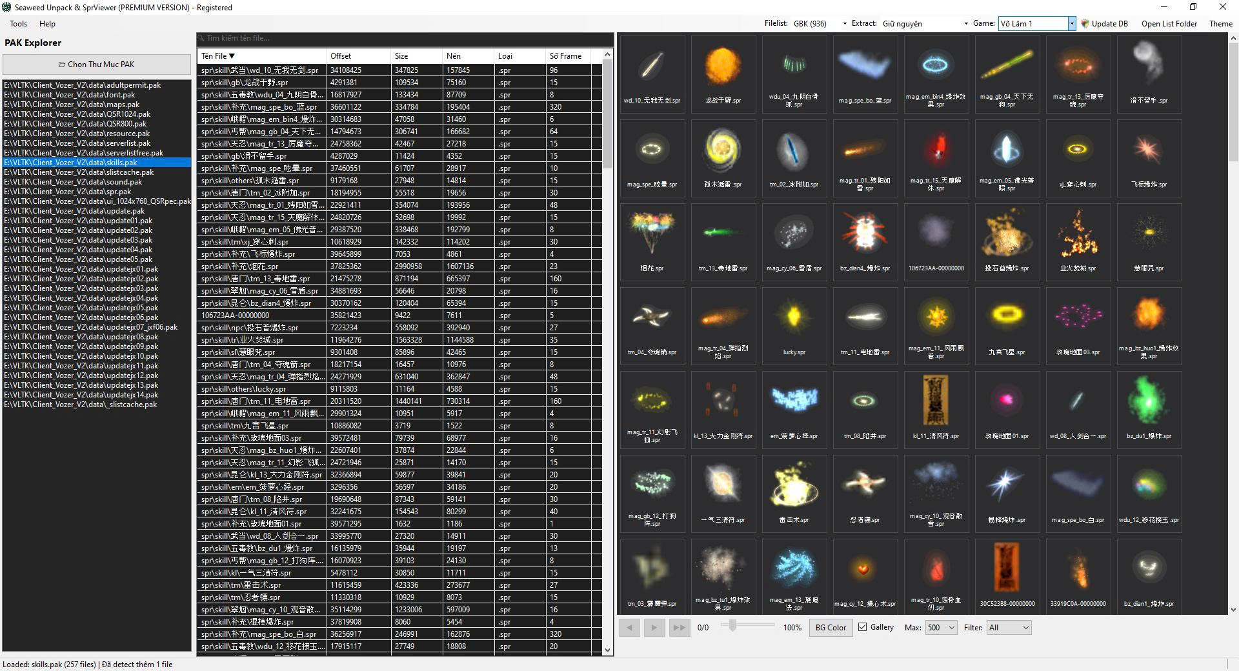The image size is (1239, 671).
Task: Click the next frame arrow icon
Action: pyautogui.click(x=654, y=627)
